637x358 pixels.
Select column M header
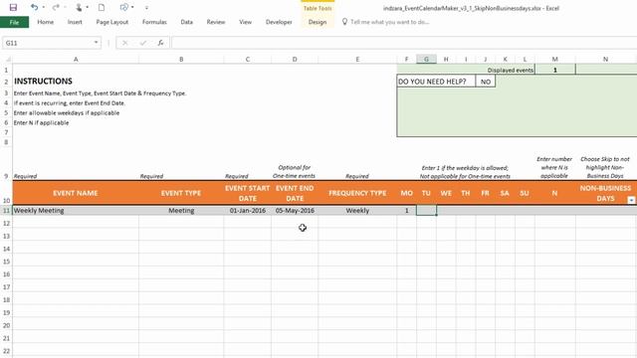pyautogui.click(x=555, y=60)
